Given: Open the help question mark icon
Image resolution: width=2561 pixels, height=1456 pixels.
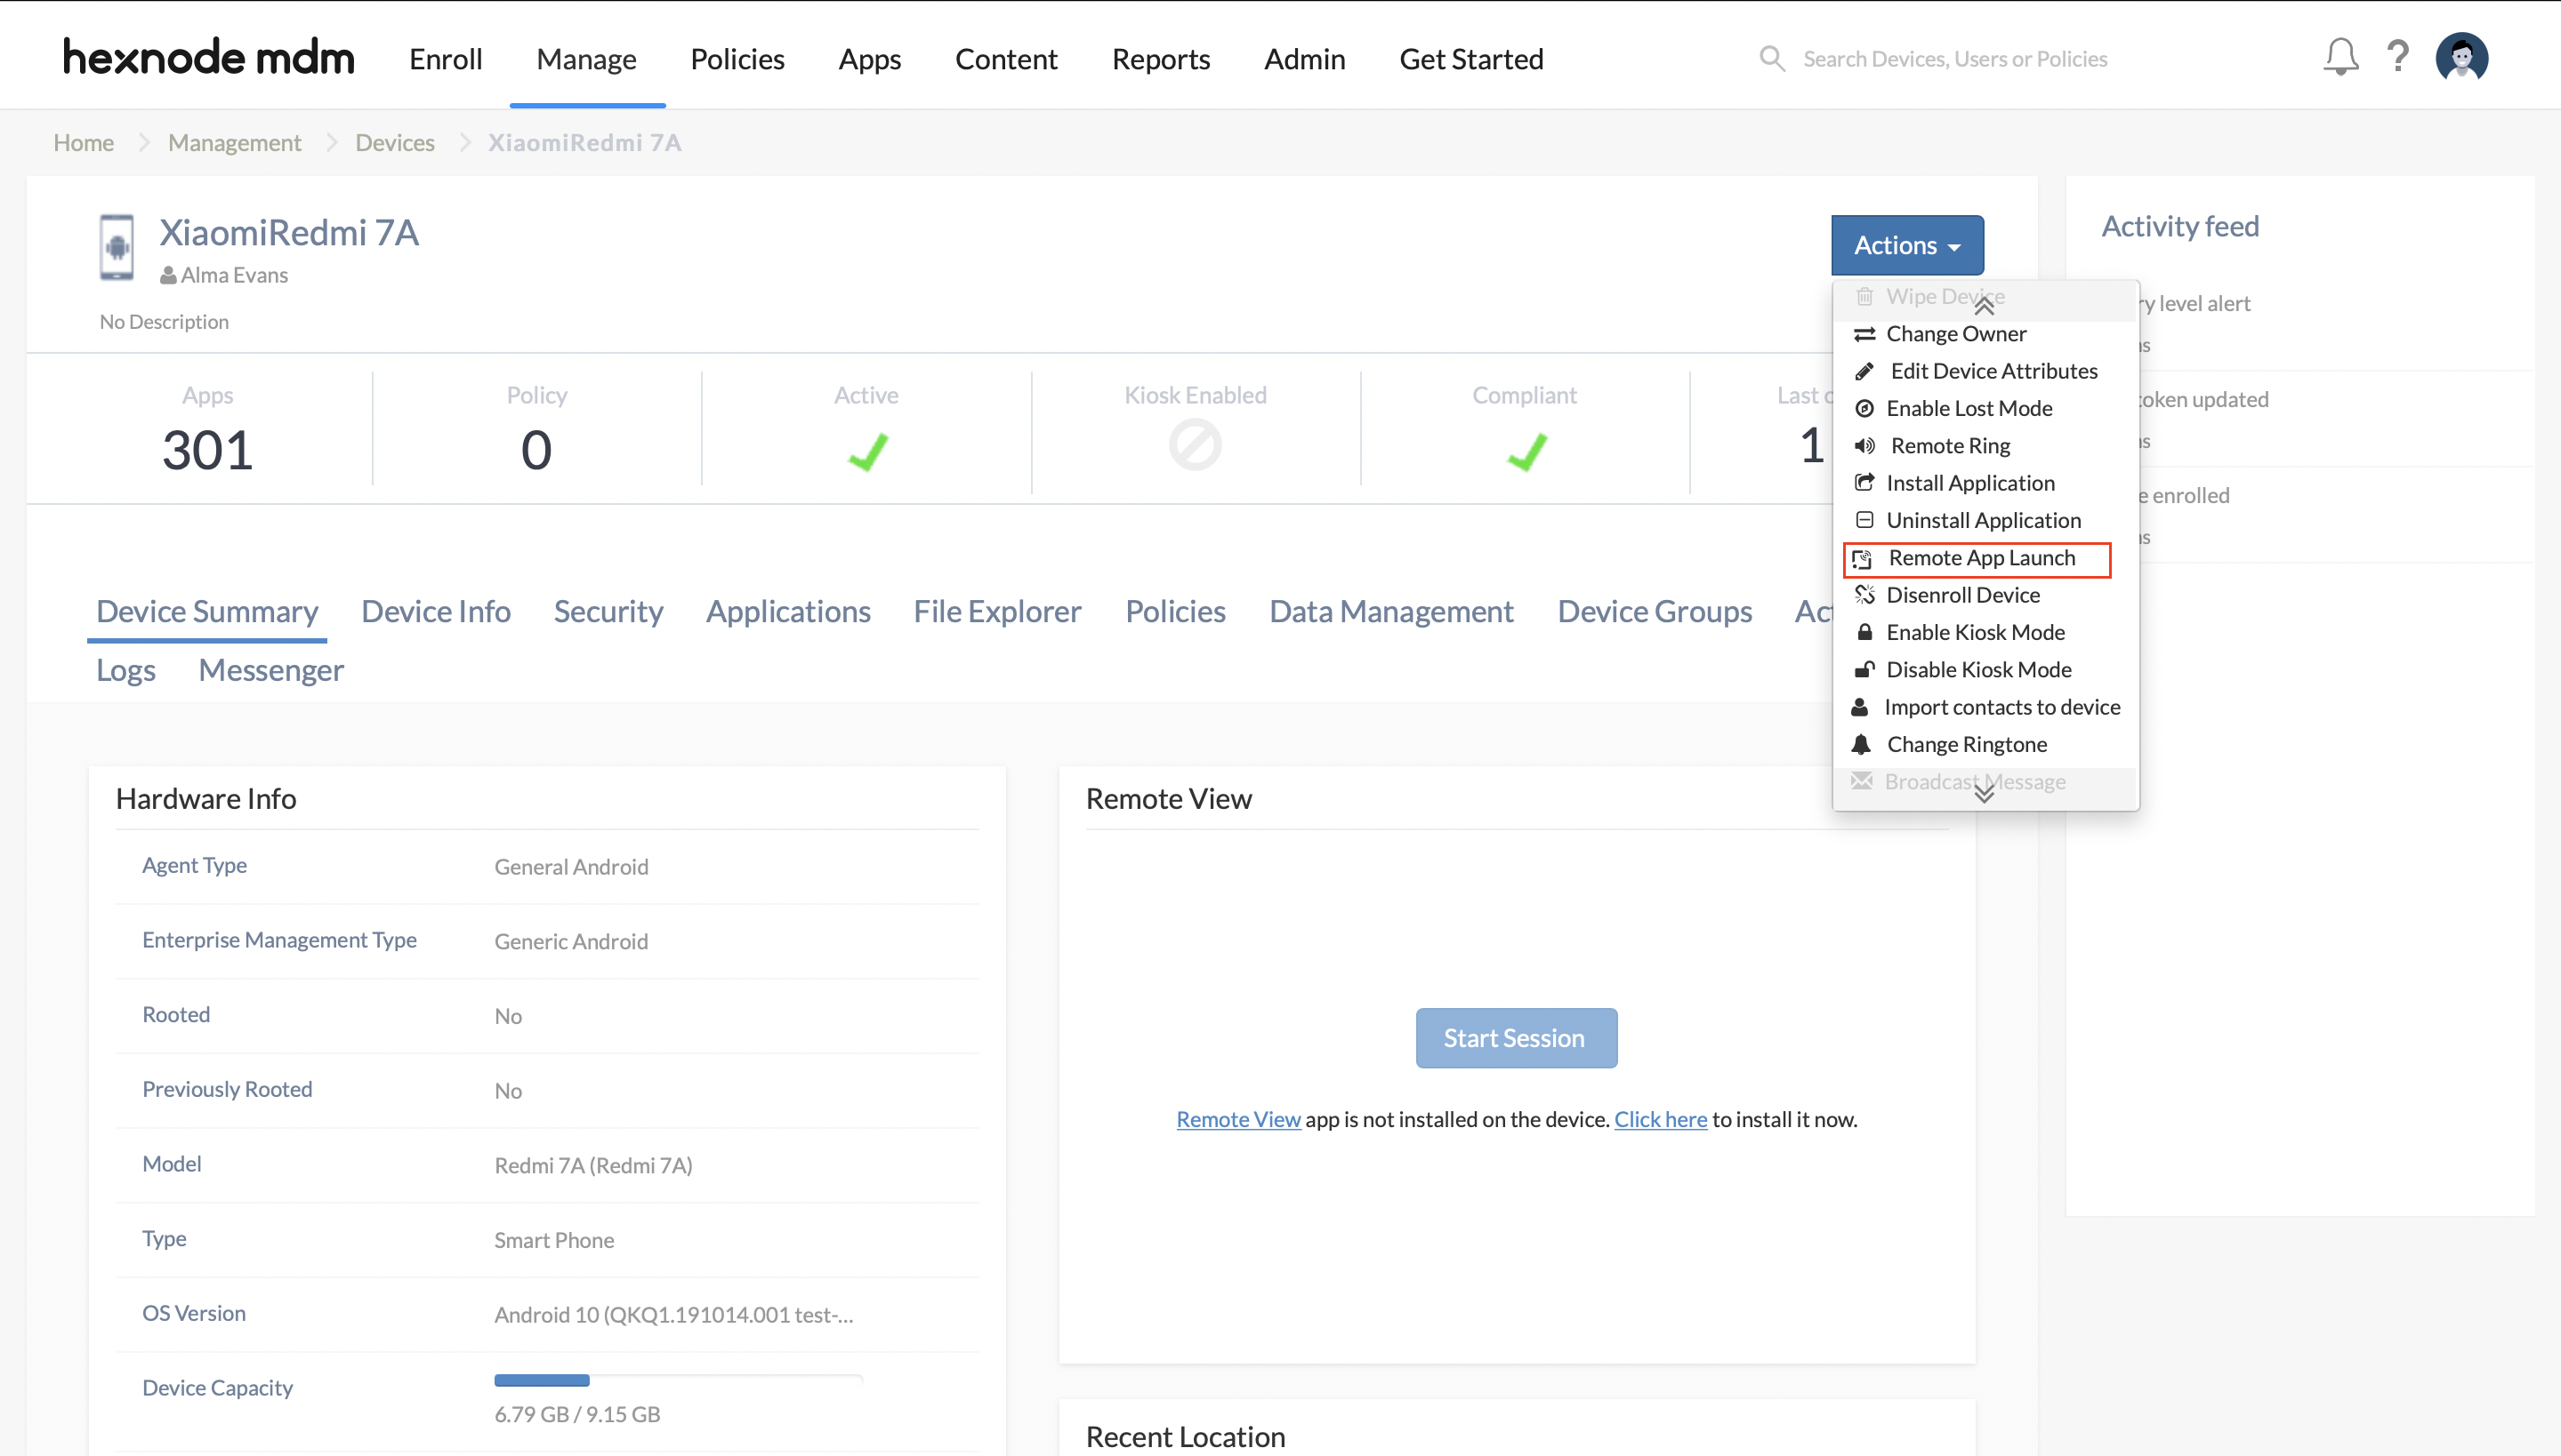Looking at the screenshot, I should coord(2396,57).
